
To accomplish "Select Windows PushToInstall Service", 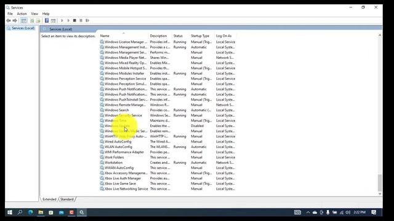I will (167, 99).
